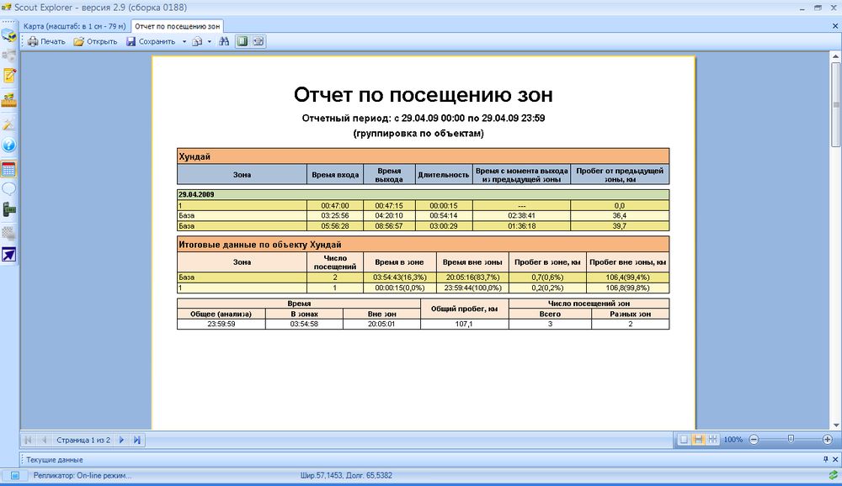This screenshot has width=842, height=486.
Task: Click the Длительность column header
Action: [444, 174]
